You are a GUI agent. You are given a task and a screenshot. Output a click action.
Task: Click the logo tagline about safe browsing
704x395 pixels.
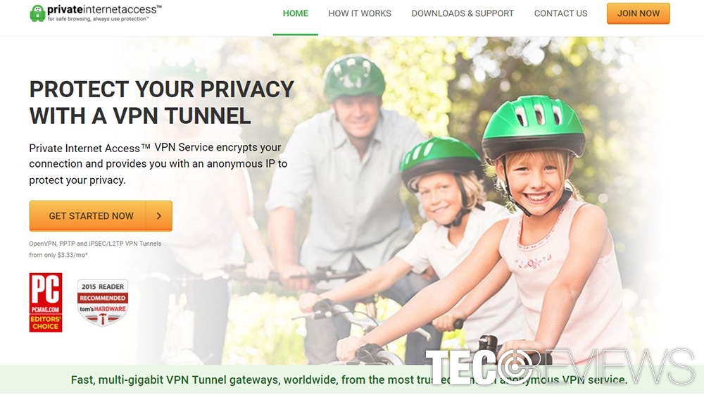point(99,19)
